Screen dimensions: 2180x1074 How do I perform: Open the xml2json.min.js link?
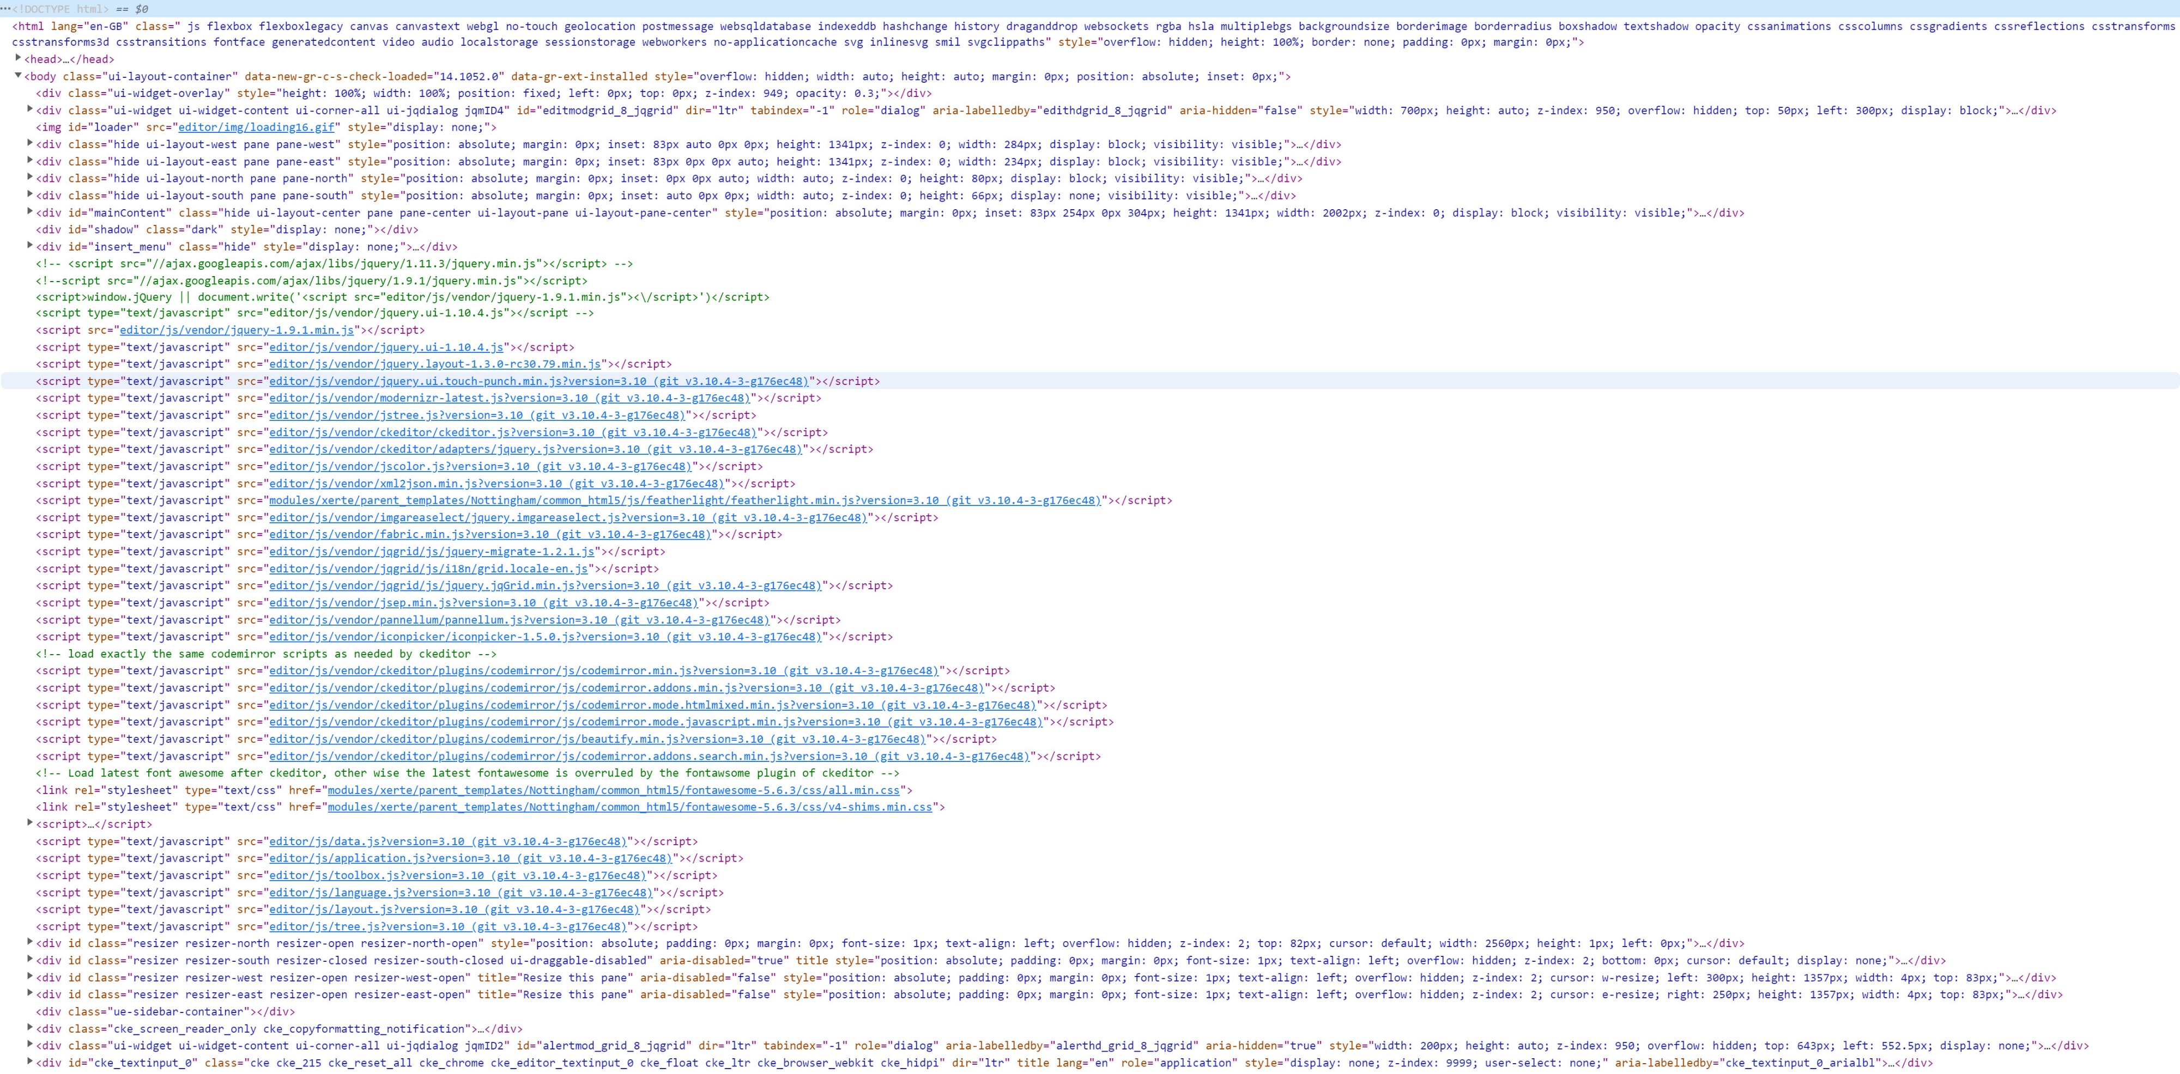(496, 484)
